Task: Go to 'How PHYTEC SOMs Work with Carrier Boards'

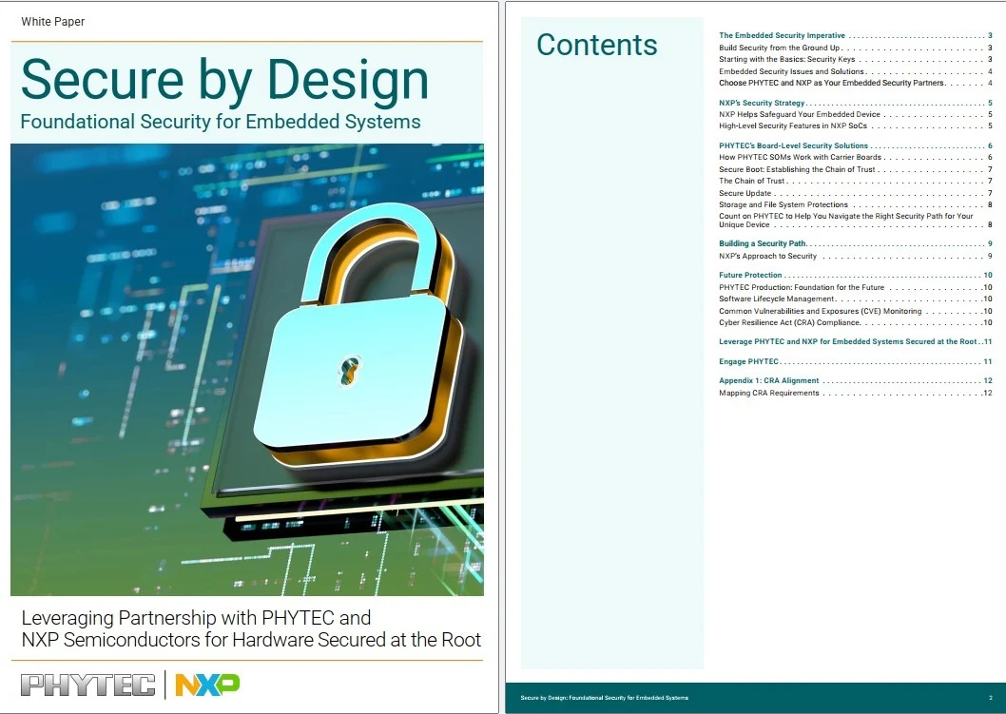Action: 855,157
